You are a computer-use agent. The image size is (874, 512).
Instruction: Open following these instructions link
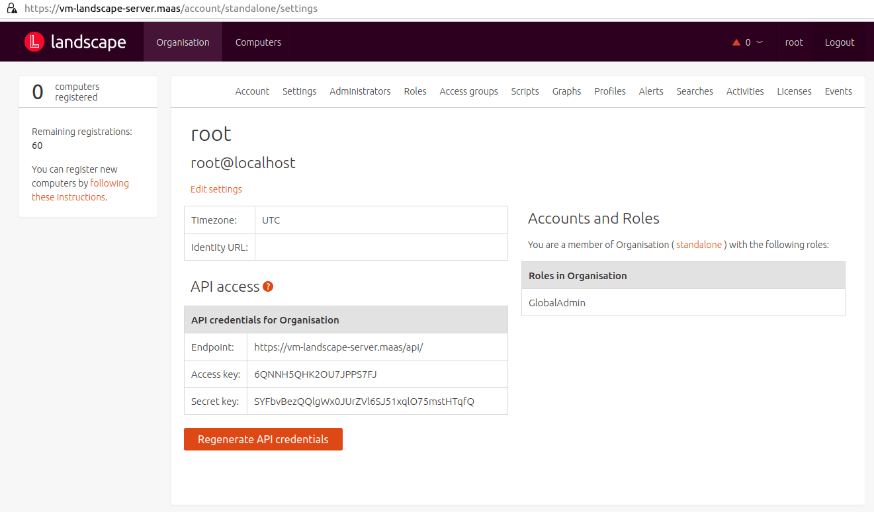pos(110,183)
